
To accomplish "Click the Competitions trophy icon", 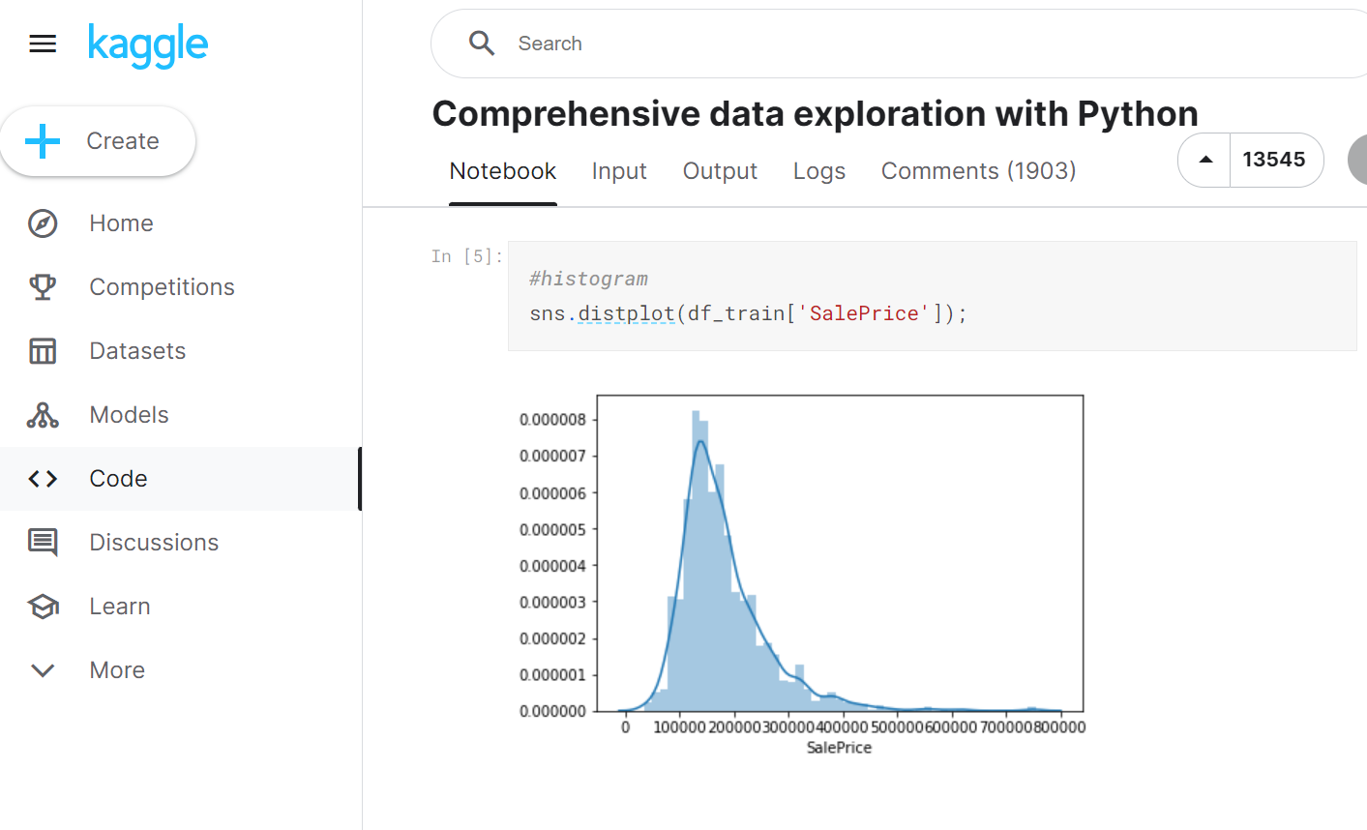I will 43,287.
